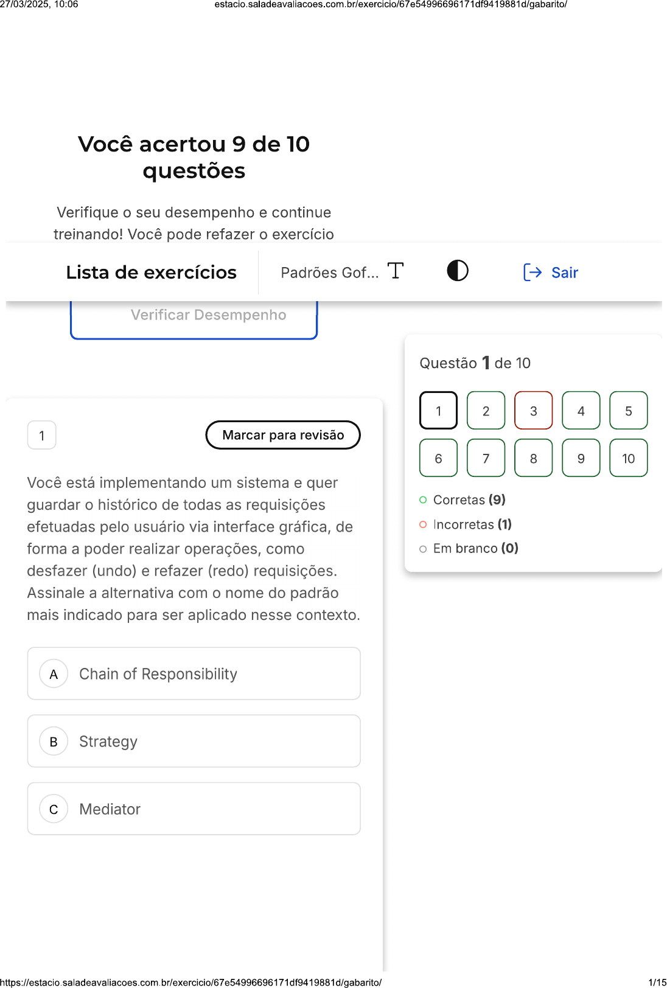Click the Lista de exercícios heading
Screen dimensions: 667x988
point(151,273)
